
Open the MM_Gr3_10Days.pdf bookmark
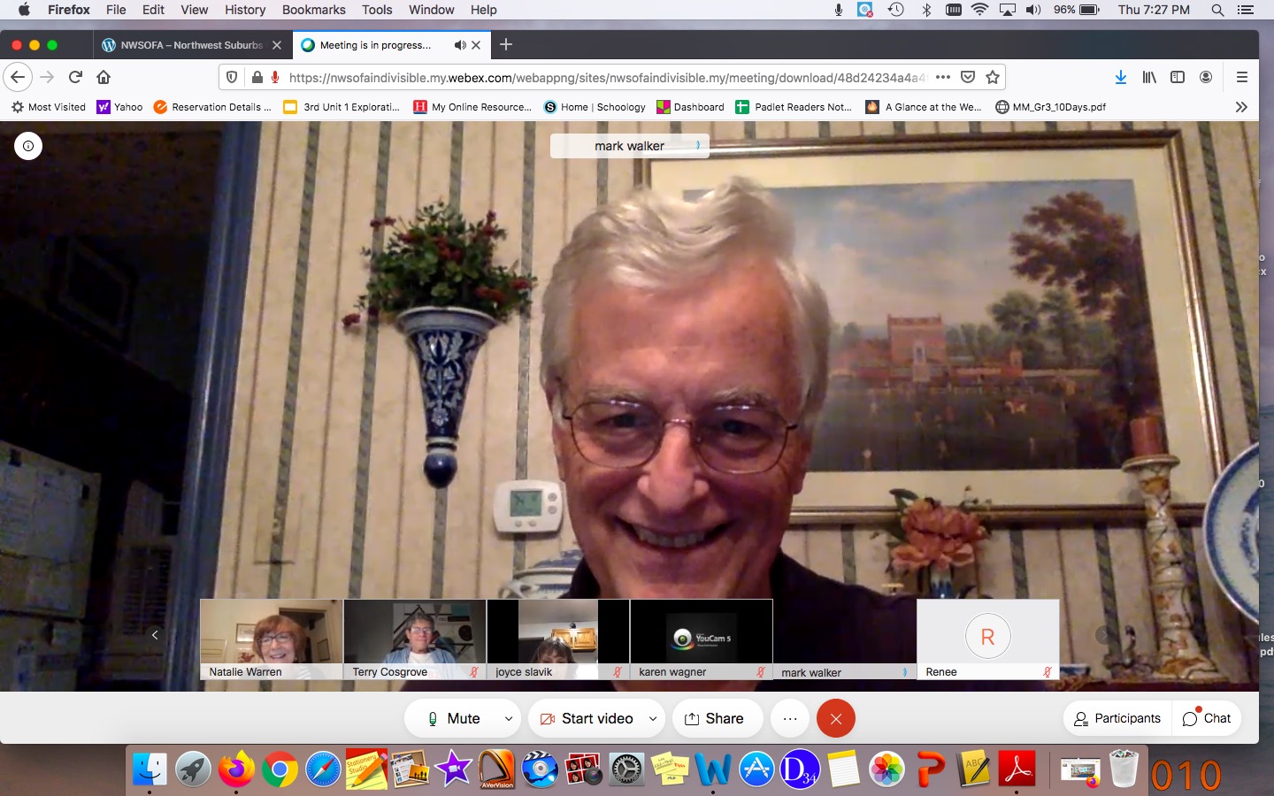[1050, 107]
